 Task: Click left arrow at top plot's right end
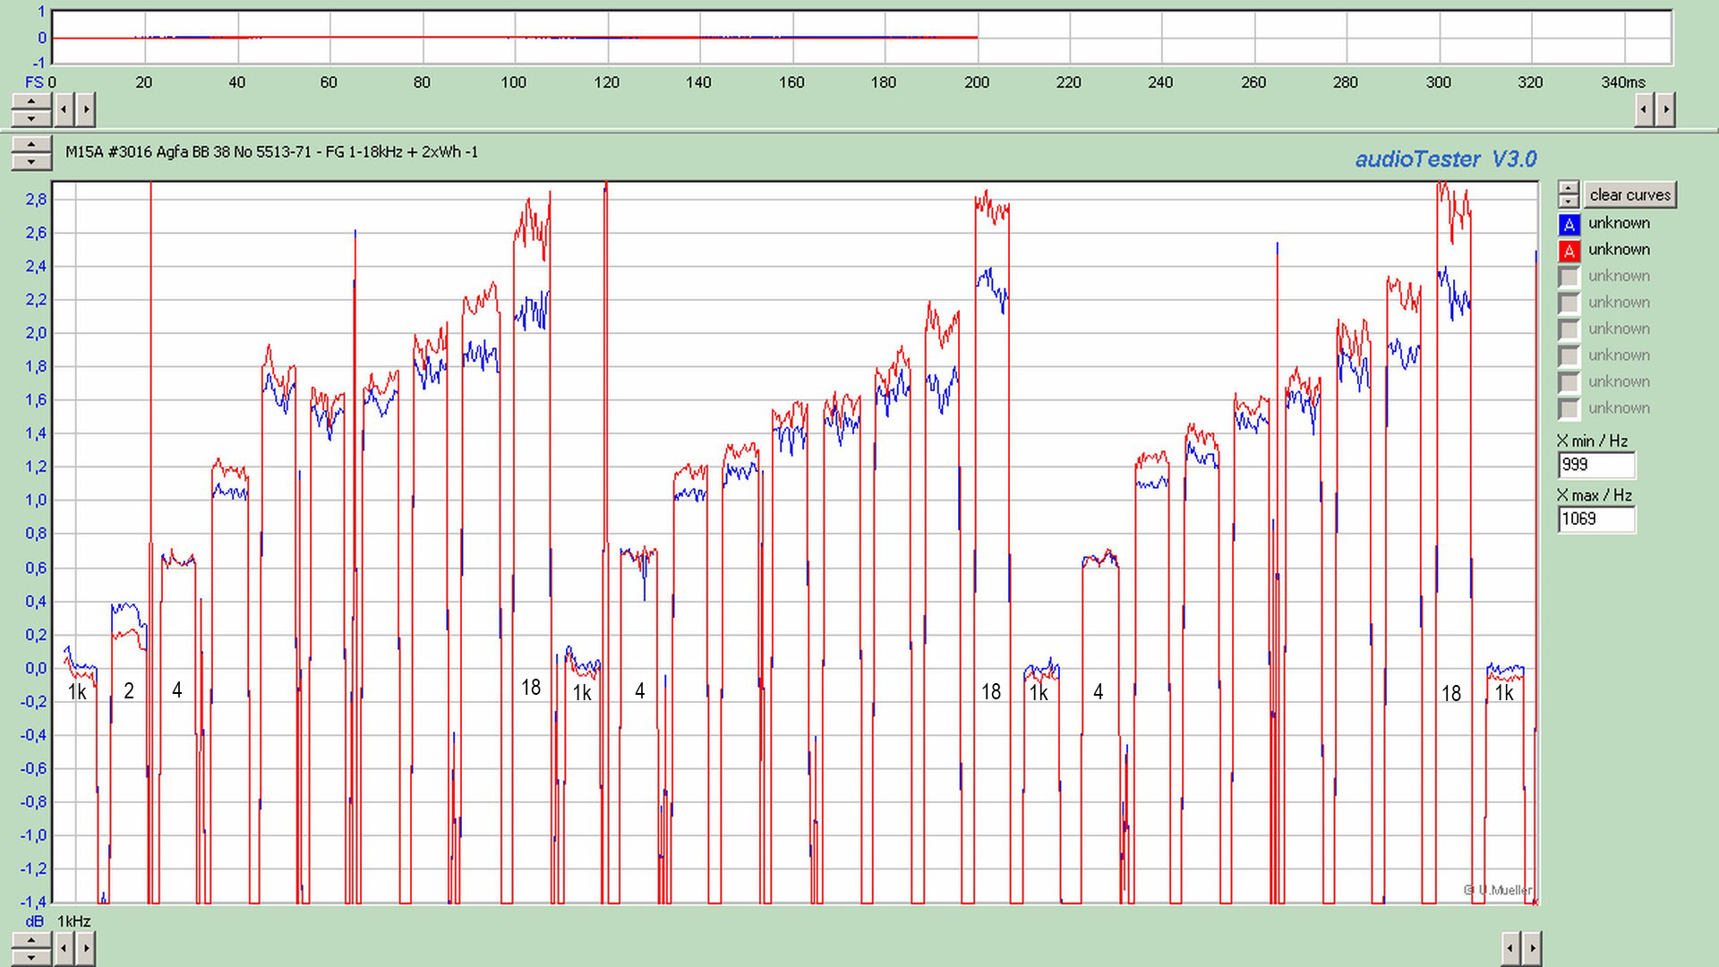coord(1644,110)
